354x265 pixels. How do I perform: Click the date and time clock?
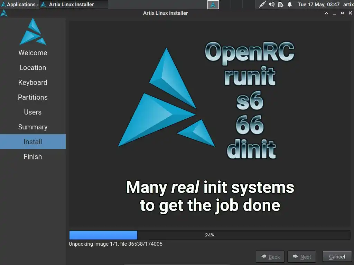coord(318,4)
